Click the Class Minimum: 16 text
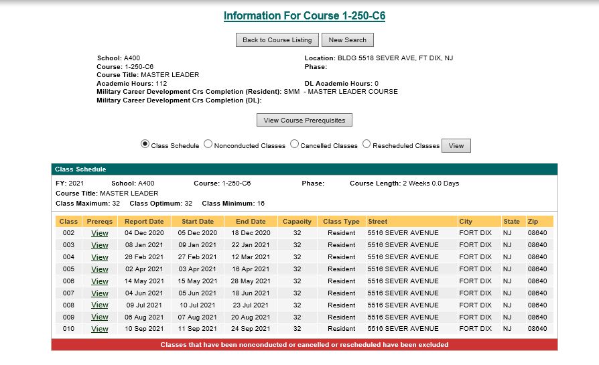Screen dimensions: 599x365 tap(233, 204)
